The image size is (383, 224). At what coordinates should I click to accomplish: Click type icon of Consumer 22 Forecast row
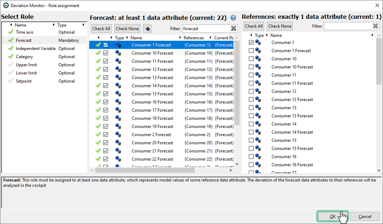click(x=118, y=159)
